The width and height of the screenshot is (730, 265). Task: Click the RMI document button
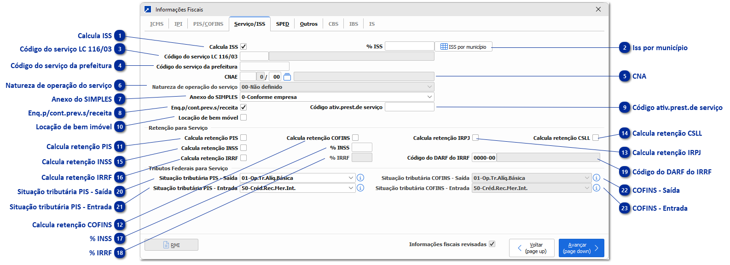tap(171, 245)
